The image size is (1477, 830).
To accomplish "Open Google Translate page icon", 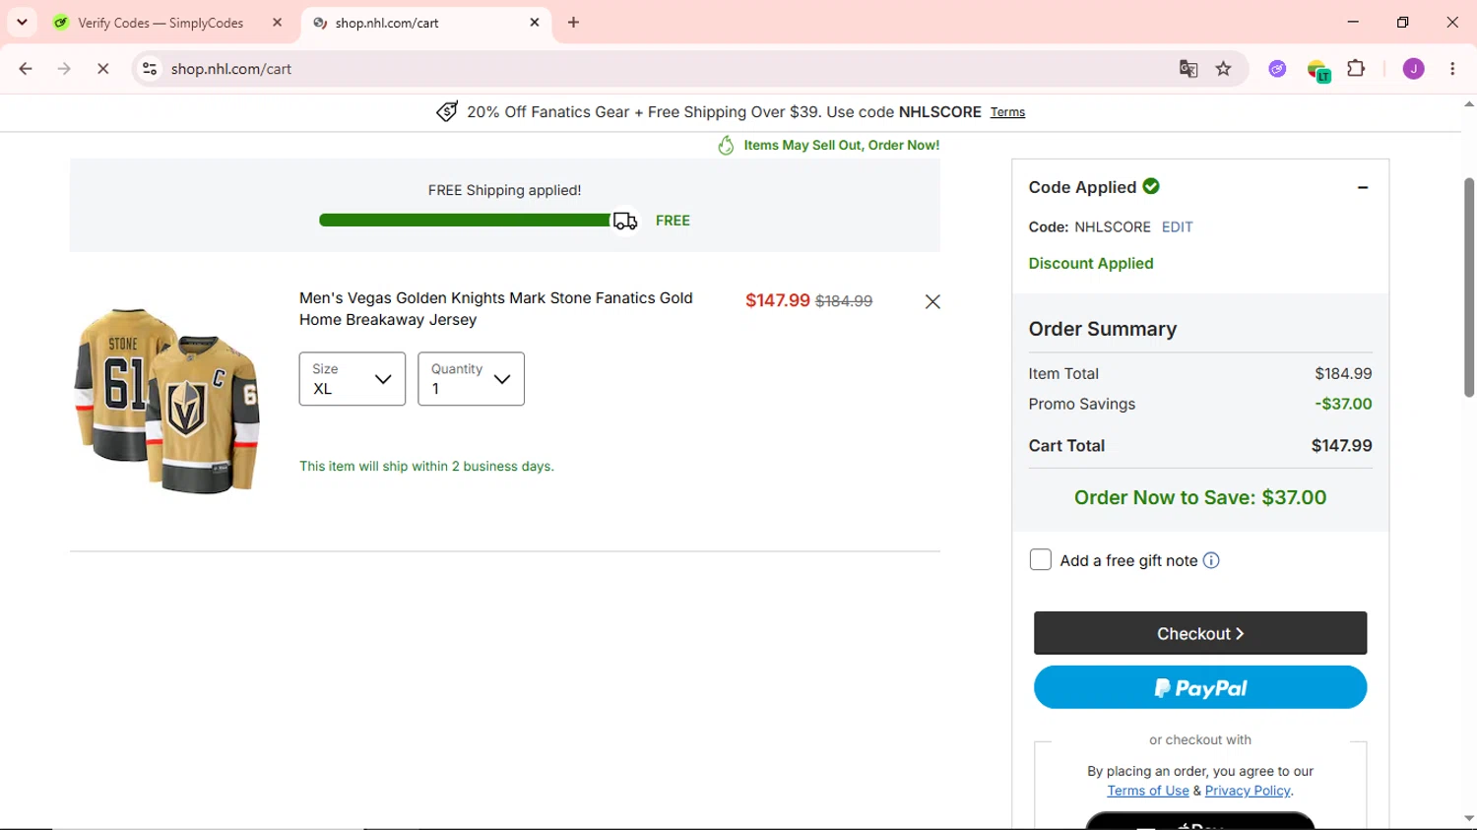I will tap(1188, 69).
